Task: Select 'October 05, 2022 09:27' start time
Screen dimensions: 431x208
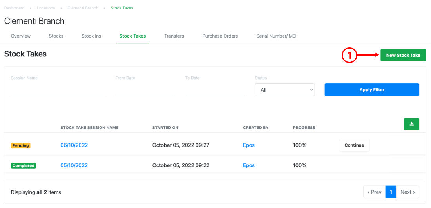Action: point(181,145)
